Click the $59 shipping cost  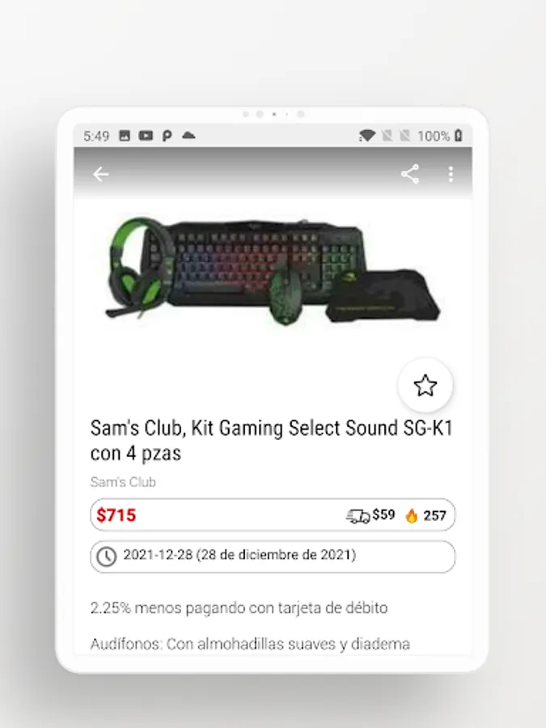[x=383, y=515]
